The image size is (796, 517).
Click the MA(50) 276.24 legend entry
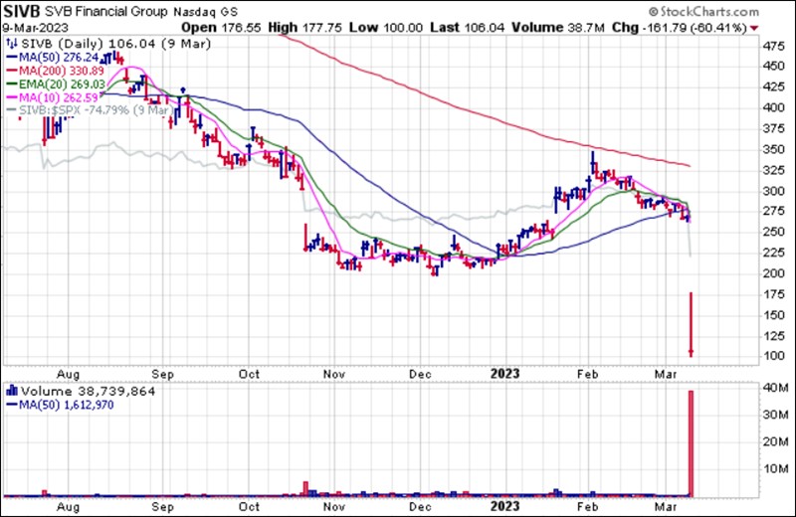(53, 58)
